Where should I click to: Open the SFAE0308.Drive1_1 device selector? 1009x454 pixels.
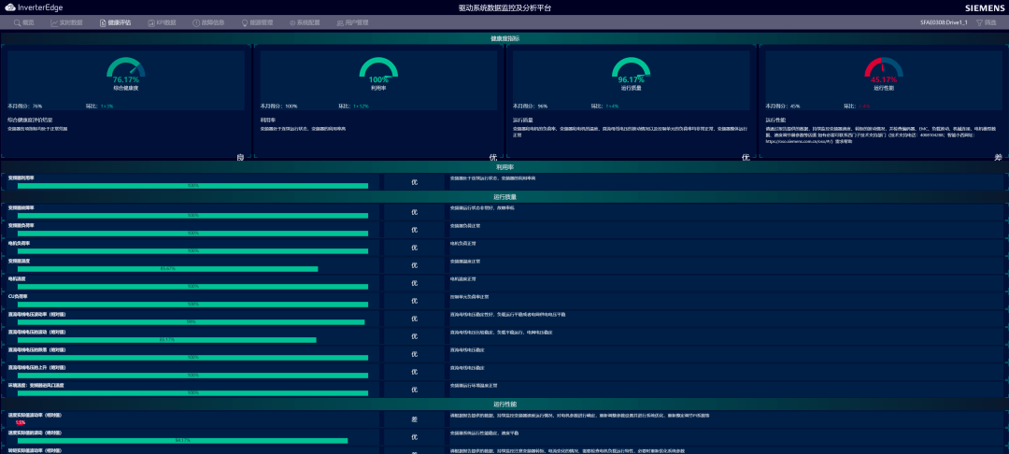tap(944, 22)
